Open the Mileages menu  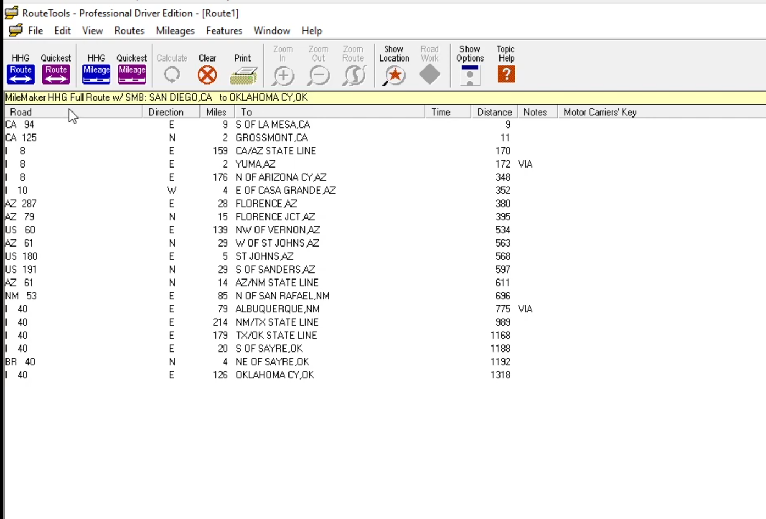175,31
